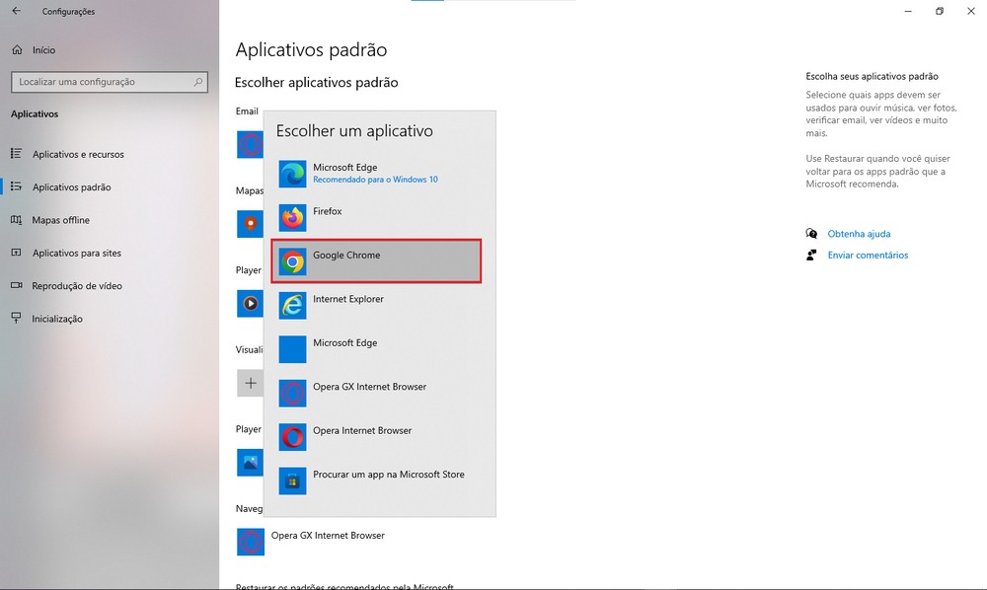Close the Configurações window

pyautogui.click(x=970, y=11)
